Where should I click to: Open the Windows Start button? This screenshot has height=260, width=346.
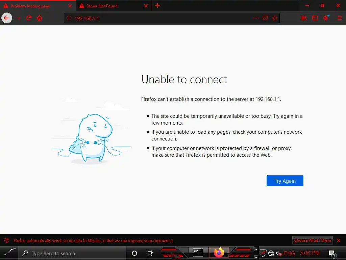[9, 253]
